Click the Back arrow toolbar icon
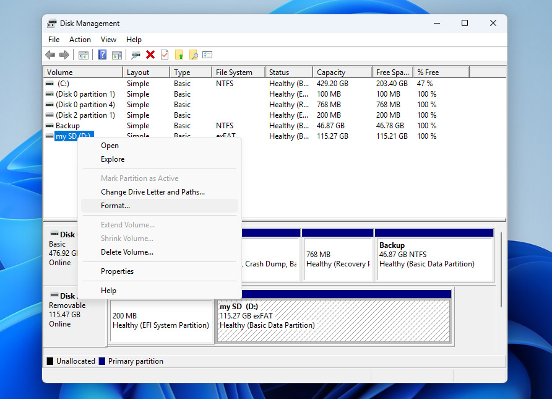This screenshot has height=399, width=552. click(x=50, y=55)
